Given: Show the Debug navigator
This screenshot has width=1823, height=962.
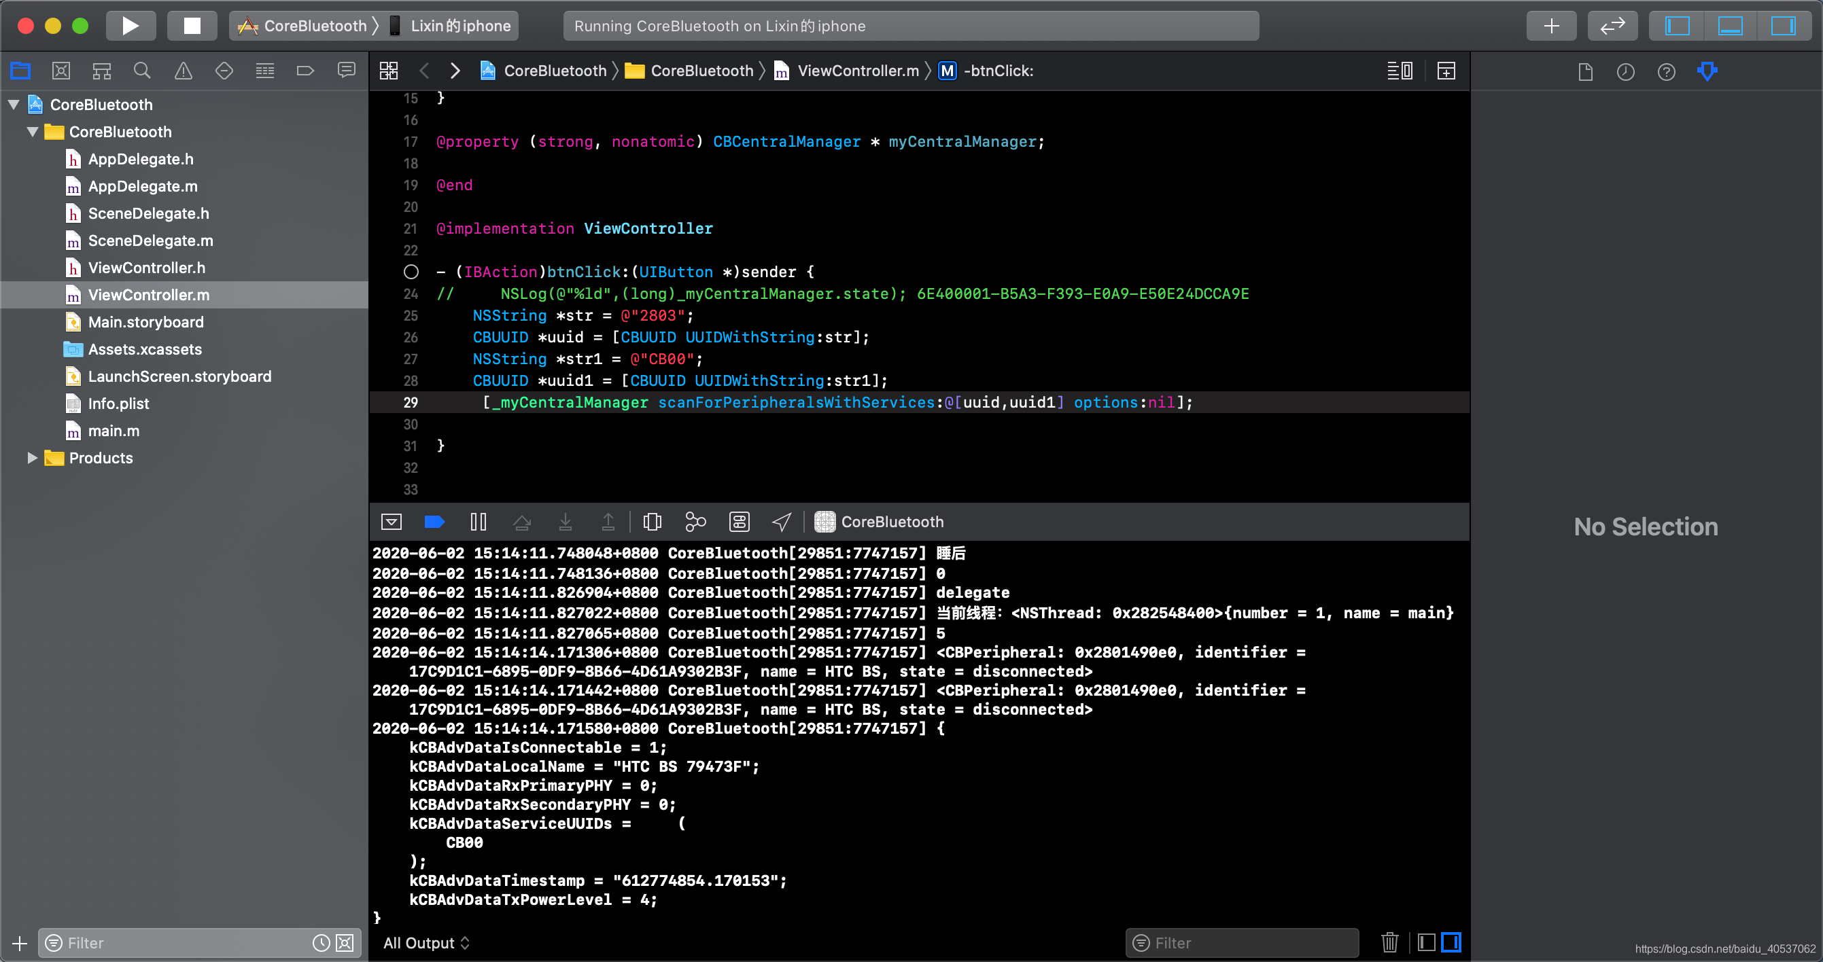Looking at the screenshot, I should pos(264,71).
